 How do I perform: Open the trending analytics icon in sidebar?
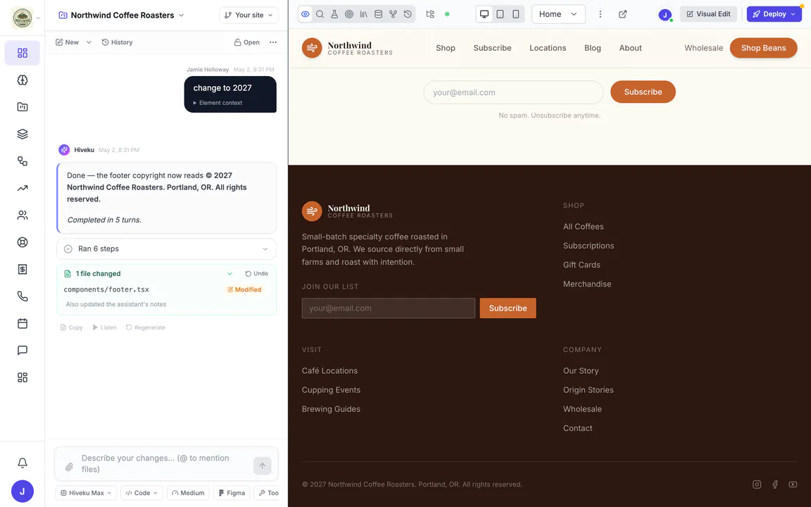tap(23, 188)
